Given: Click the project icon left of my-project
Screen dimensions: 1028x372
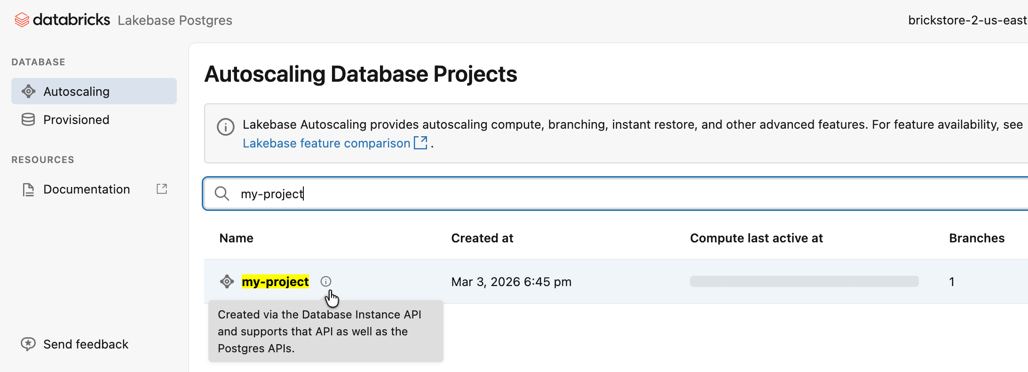Looking at the screenshot, I should point(227,282).
